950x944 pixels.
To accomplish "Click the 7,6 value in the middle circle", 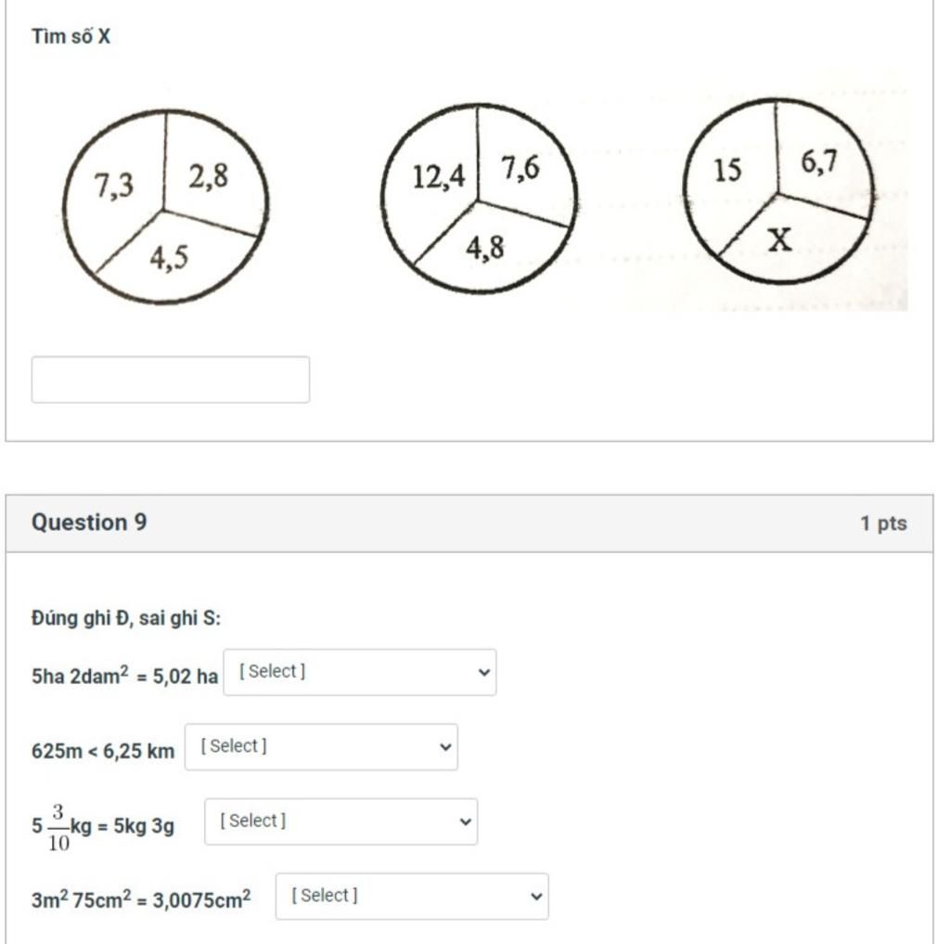I will (x=520, y=168).
